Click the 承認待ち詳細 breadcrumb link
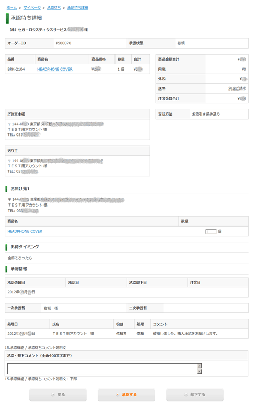Viewport: 254px width, 407px height. (x=78, y=8)
